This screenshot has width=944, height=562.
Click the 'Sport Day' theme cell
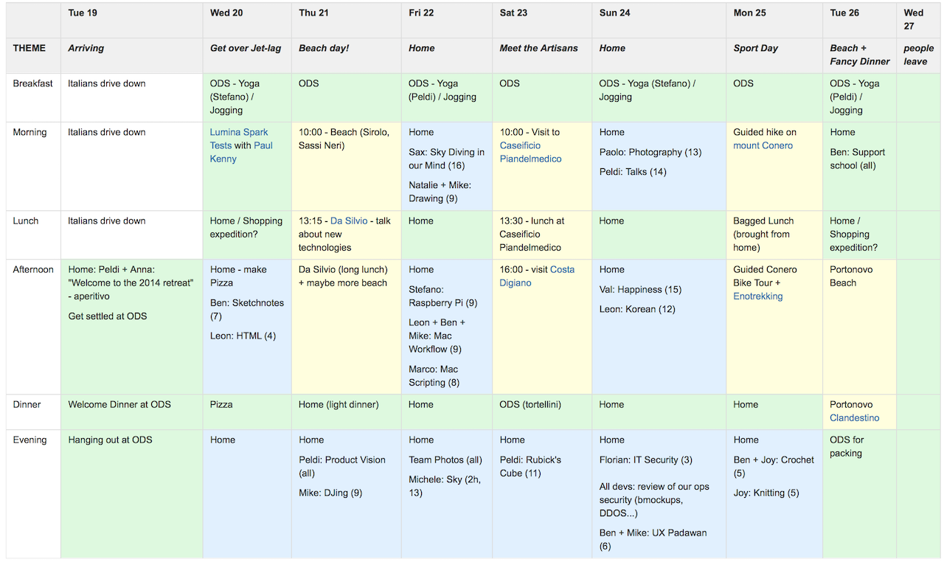tap(774, 56)
